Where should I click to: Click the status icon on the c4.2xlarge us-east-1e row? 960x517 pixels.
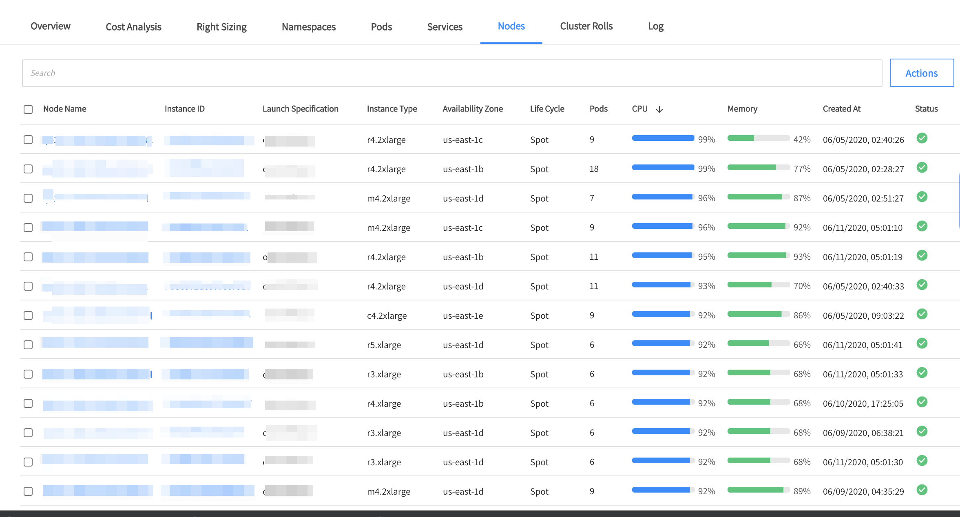pos(922,314)
